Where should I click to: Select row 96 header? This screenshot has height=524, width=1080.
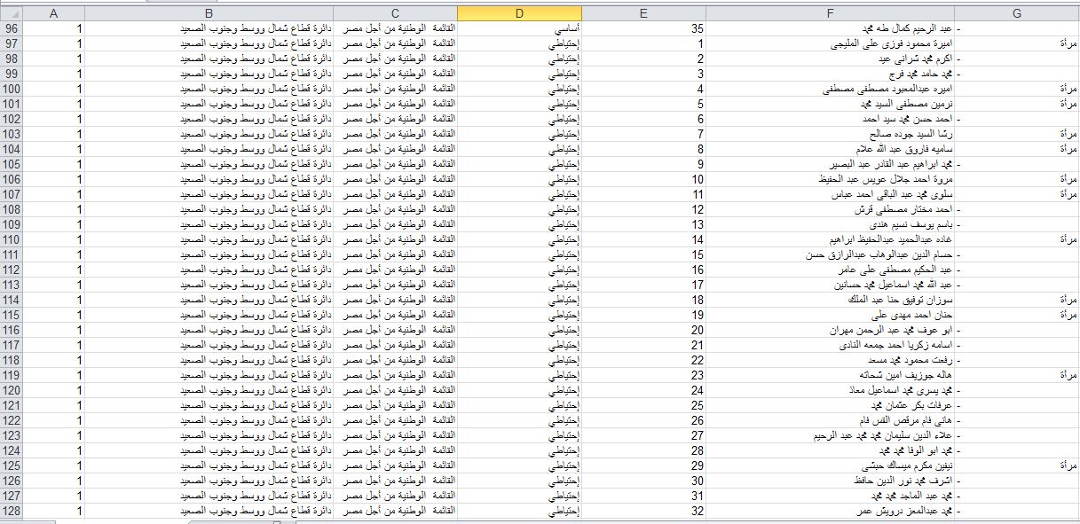pyautogui.click(x=12, y=28)
